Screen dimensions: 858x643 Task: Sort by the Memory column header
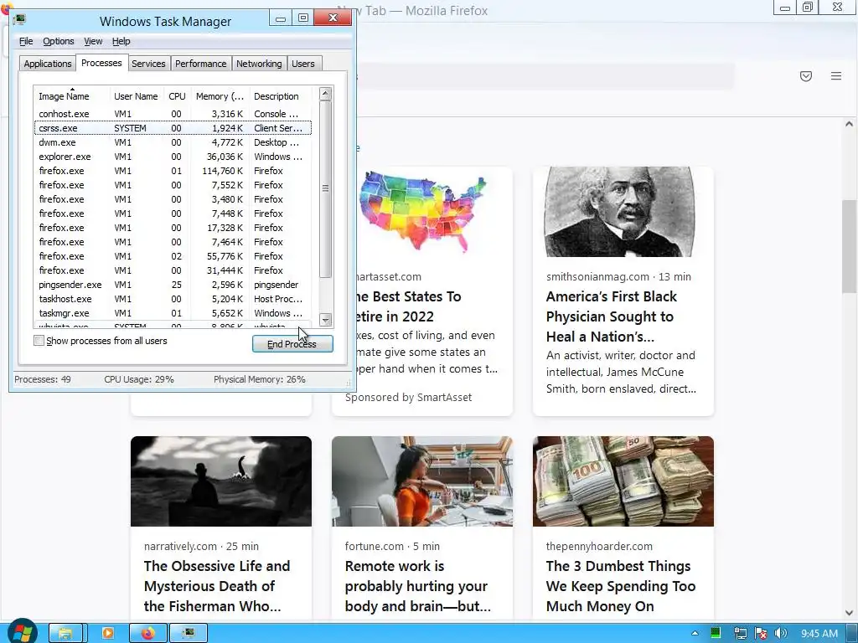point(220,96)
